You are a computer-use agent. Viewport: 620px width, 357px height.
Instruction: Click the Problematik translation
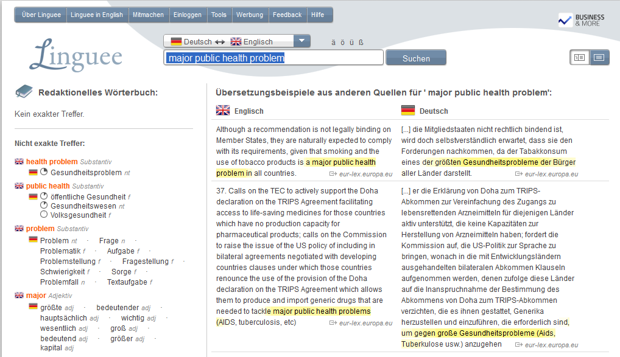pyautogui.click(x=60, y=251)
